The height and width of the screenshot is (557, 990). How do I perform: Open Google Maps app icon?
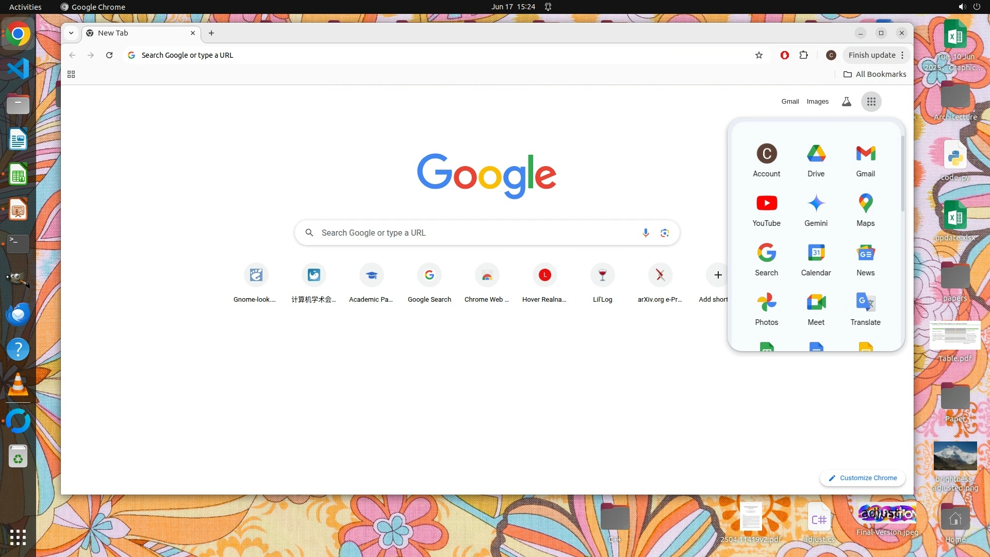tap(865, 210)
